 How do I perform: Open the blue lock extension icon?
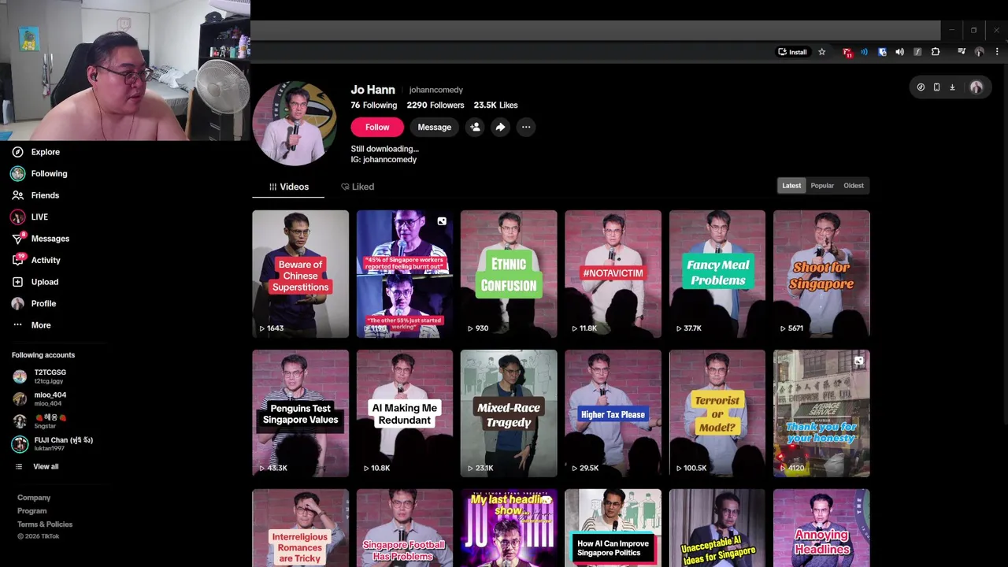(x=882, y=52)
